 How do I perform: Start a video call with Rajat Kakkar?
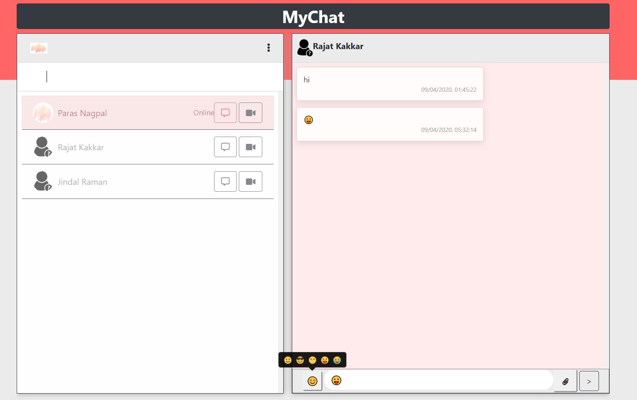[x=250, y=147]
